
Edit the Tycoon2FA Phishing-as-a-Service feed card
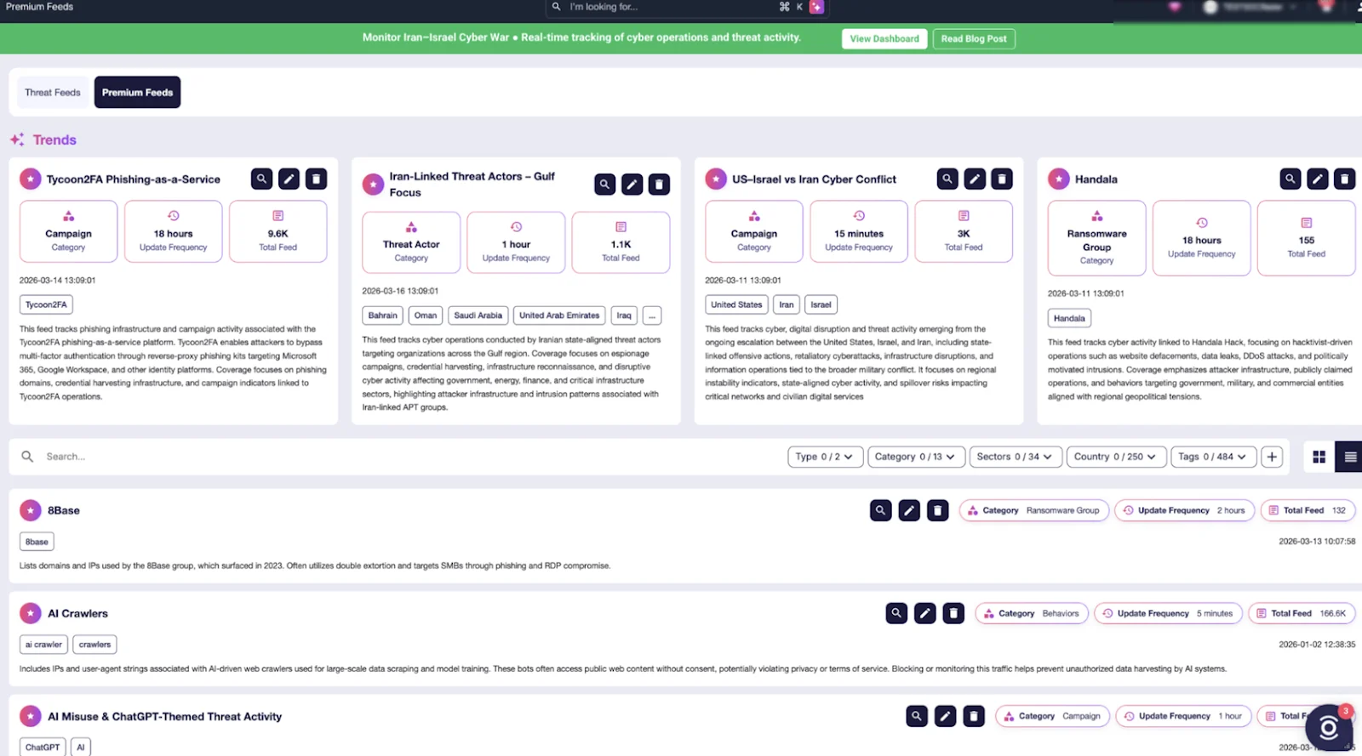[x=289, y=179]
